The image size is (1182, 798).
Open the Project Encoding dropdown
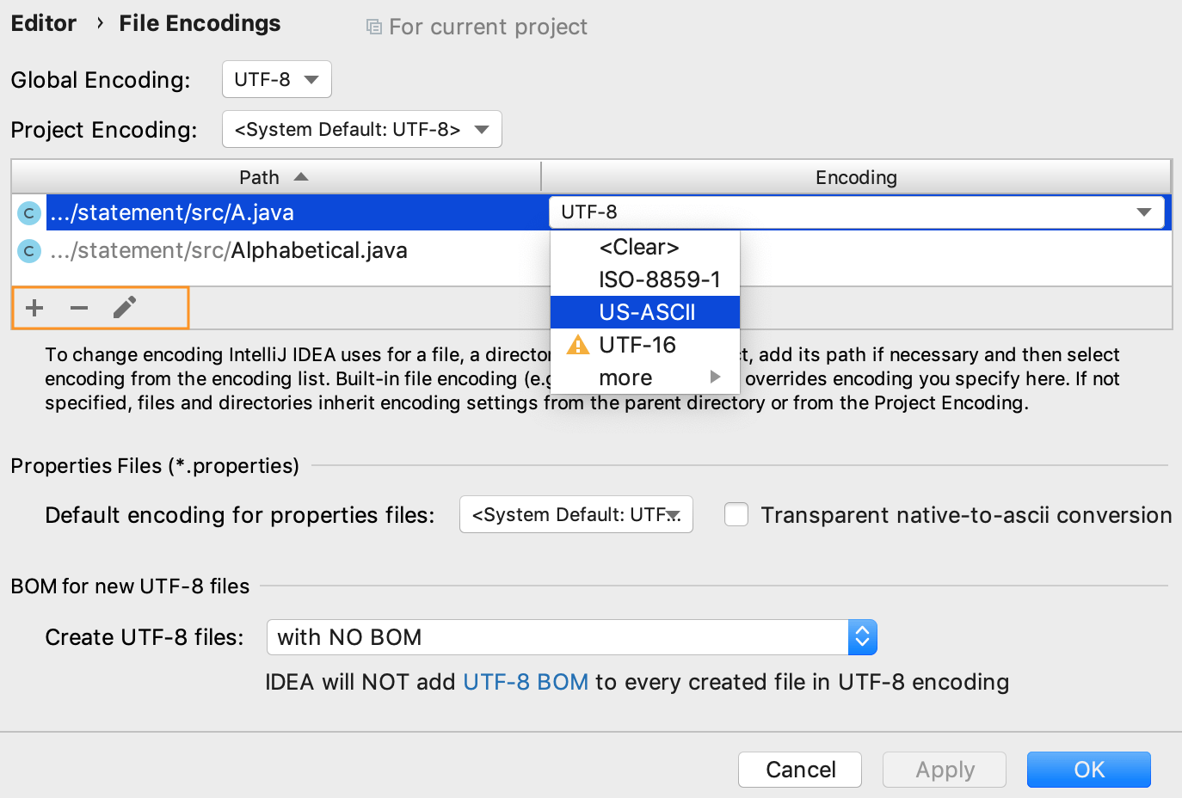361,129
